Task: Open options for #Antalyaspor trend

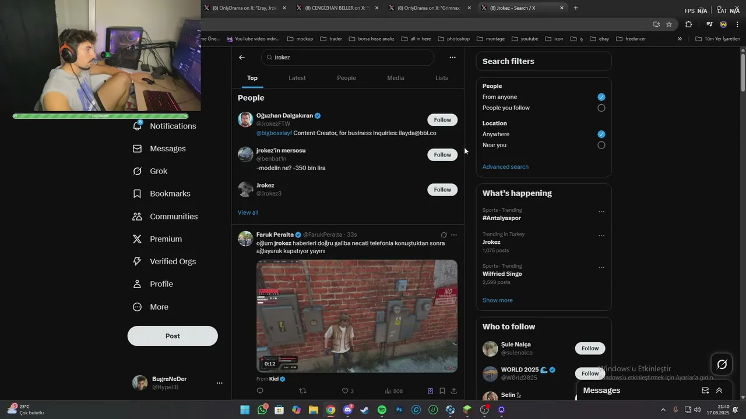Action: coord(601,212)
